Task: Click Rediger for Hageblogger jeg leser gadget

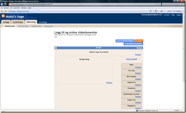Action: point(138,97)
